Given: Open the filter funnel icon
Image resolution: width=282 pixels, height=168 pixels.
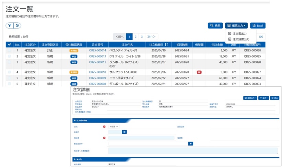Looking at the screenshot, I should point(9,25).
